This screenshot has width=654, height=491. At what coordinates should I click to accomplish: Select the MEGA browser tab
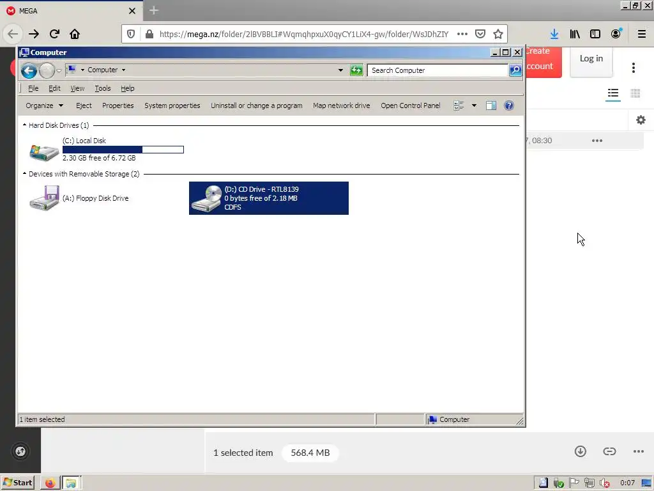point(71,11)
